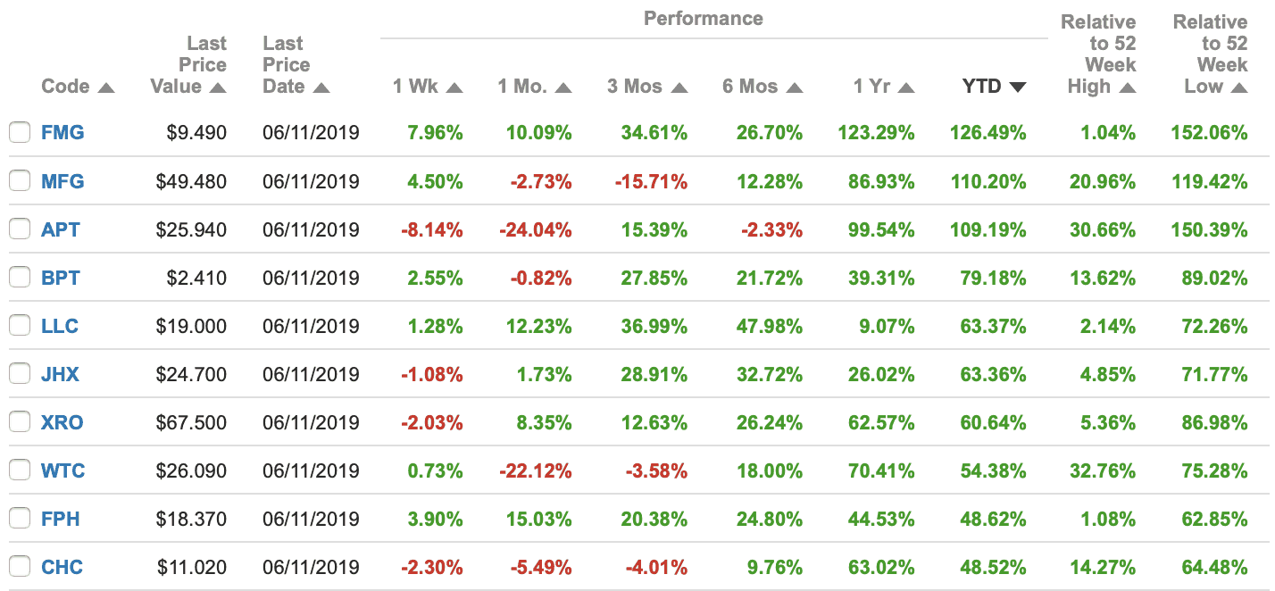Check the box next to WTC

[19, 470]
